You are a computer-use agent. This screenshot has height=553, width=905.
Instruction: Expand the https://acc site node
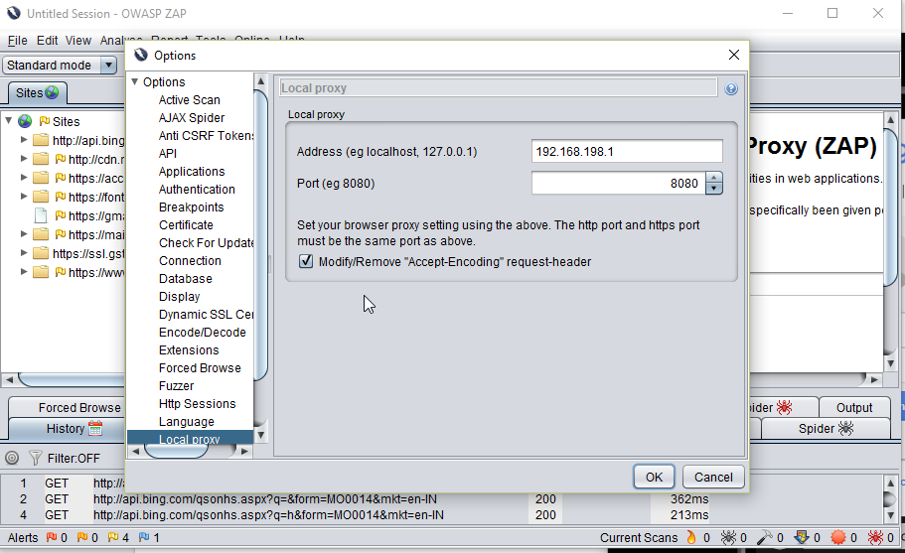[24, 178]
